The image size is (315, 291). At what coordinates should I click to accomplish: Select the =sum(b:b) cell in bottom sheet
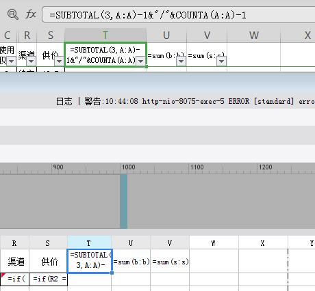coord(131,262)
